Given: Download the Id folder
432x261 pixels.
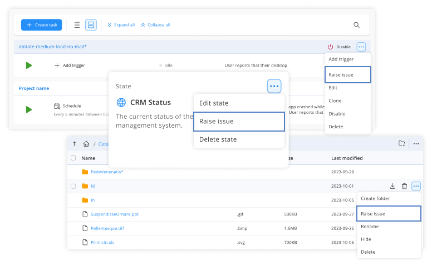Looking at the screenshot, I should pos(392,186).
